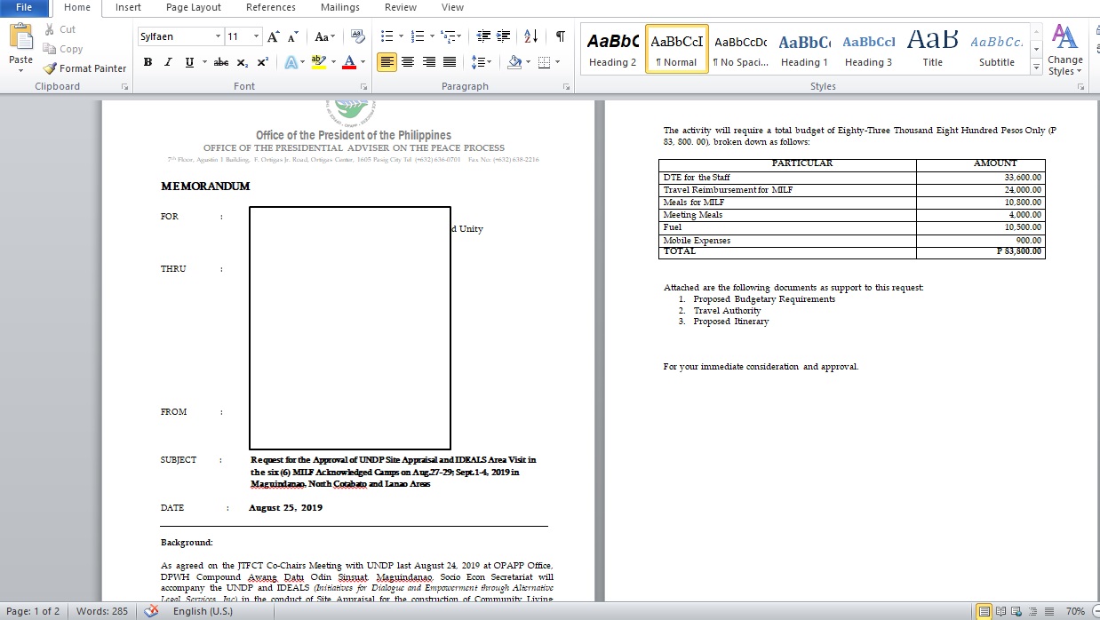Switch to Web Layout view
Screen dimensions: 1100x620
pos(1018,611)
